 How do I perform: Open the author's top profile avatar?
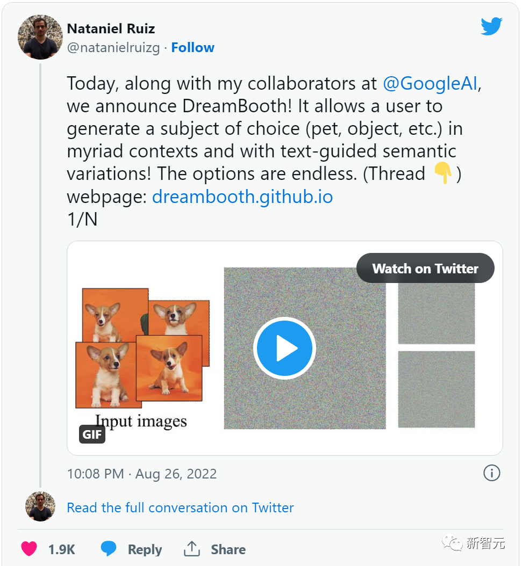pos(40,37)
